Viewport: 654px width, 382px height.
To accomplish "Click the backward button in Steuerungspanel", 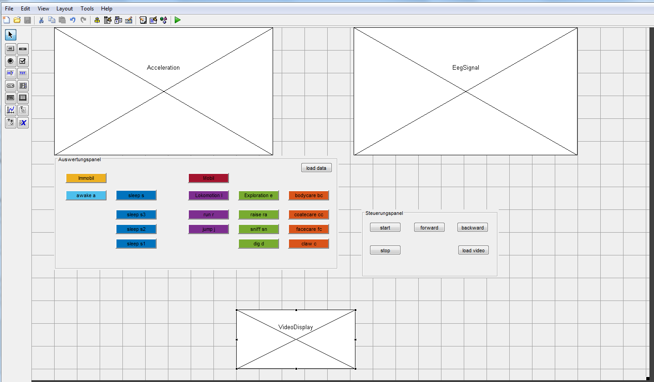I will coord(472,227).
